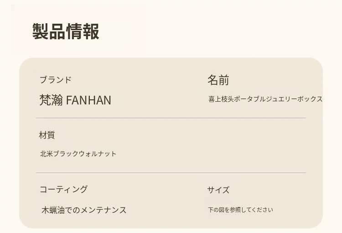Click 北米 in the material value
The width and height of the screenshot is (342, 233).
[x=47, y=154]
